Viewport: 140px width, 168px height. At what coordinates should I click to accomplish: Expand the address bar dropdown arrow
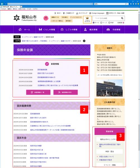coord(91,4)
